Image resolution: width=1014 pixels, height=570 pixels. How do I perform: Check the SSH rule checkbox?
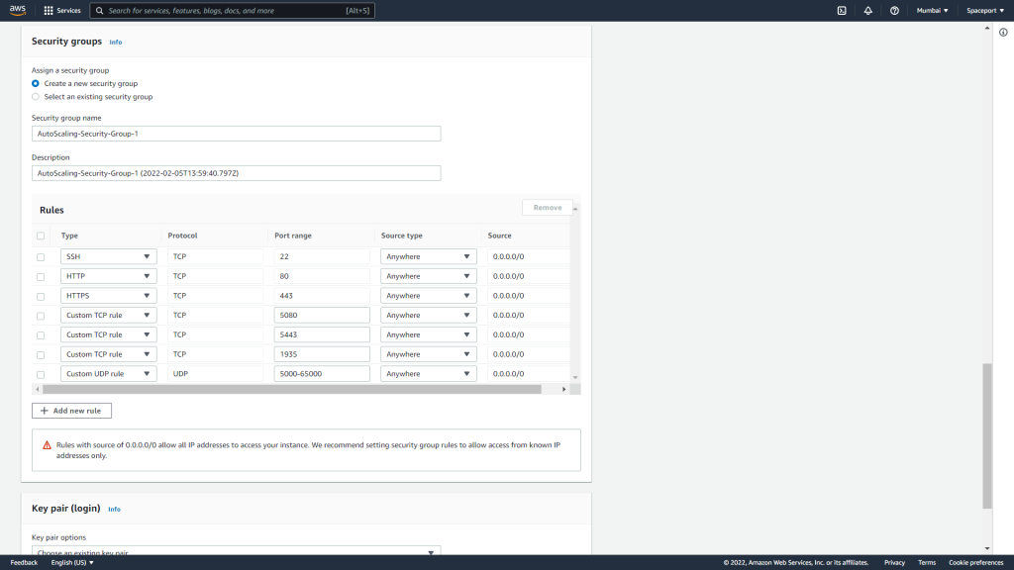(41, 257)
